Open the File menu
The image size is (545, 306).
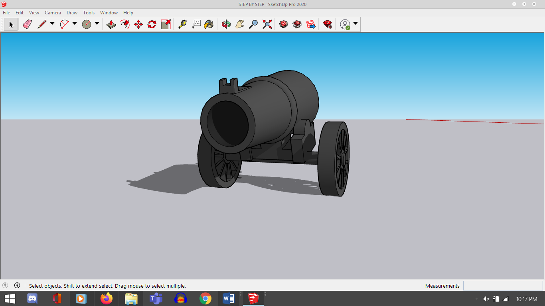(6, 13)
